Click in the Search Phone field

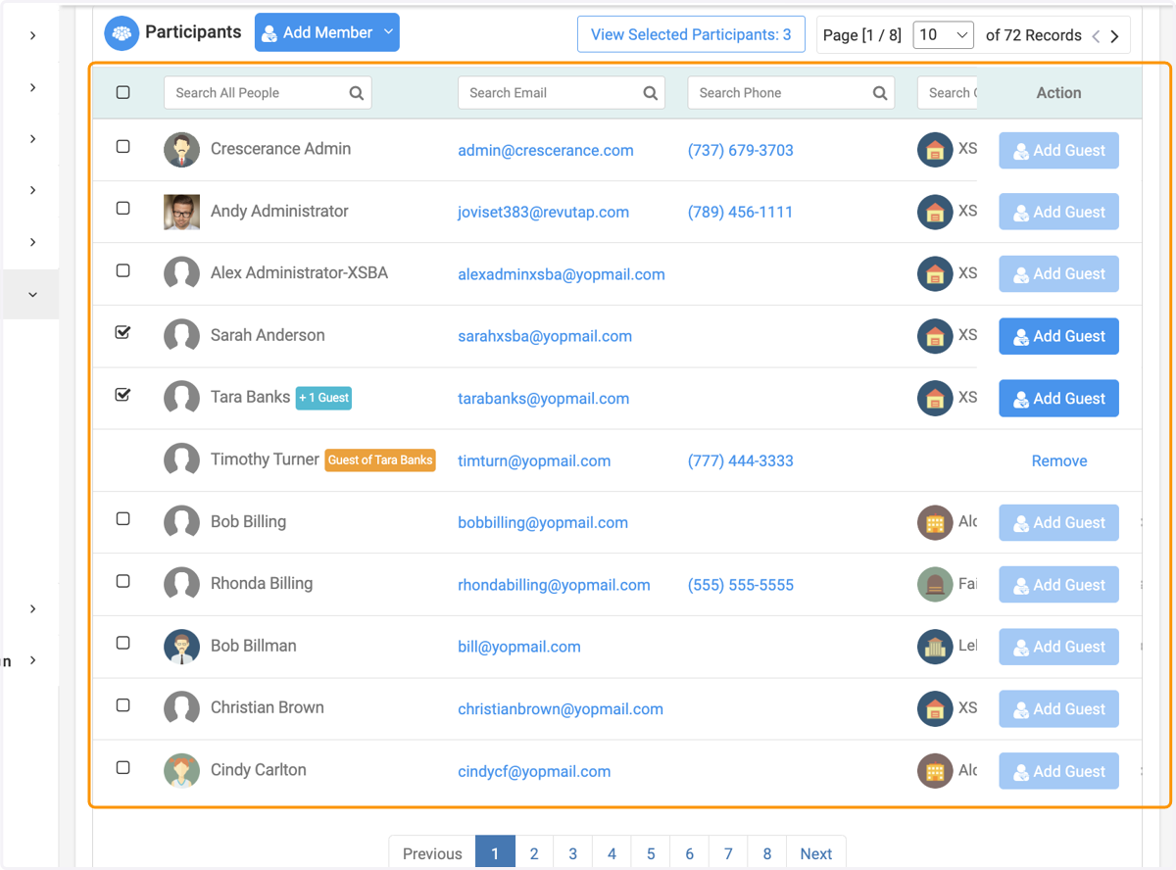(791, 93)
